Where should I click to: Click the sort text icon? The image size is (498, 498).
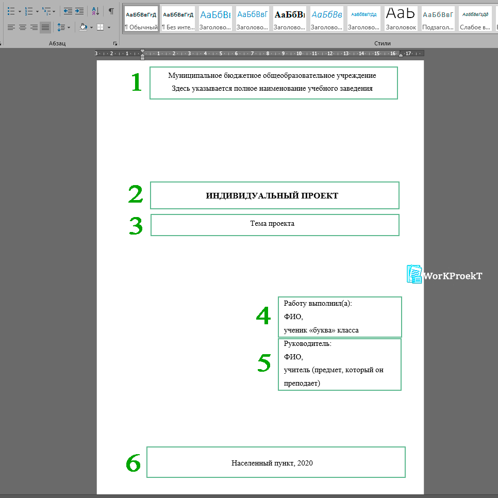(x=95, y=11)
